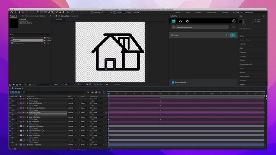Hide the chimney-side Outlines layer eye
Screen dimensions: 276x155
(x=10, y=108)
